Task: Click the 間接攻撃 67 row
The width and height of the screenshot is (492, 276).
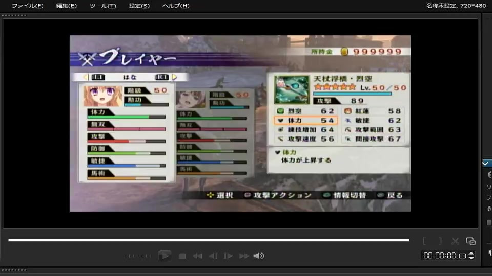Action: (373, 139)
